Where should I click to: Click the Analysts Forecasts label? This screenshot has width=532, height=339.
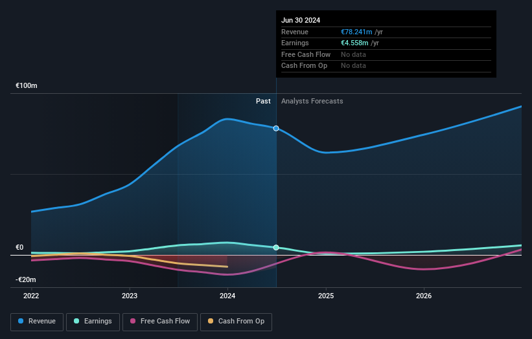(x=312, y=102)
